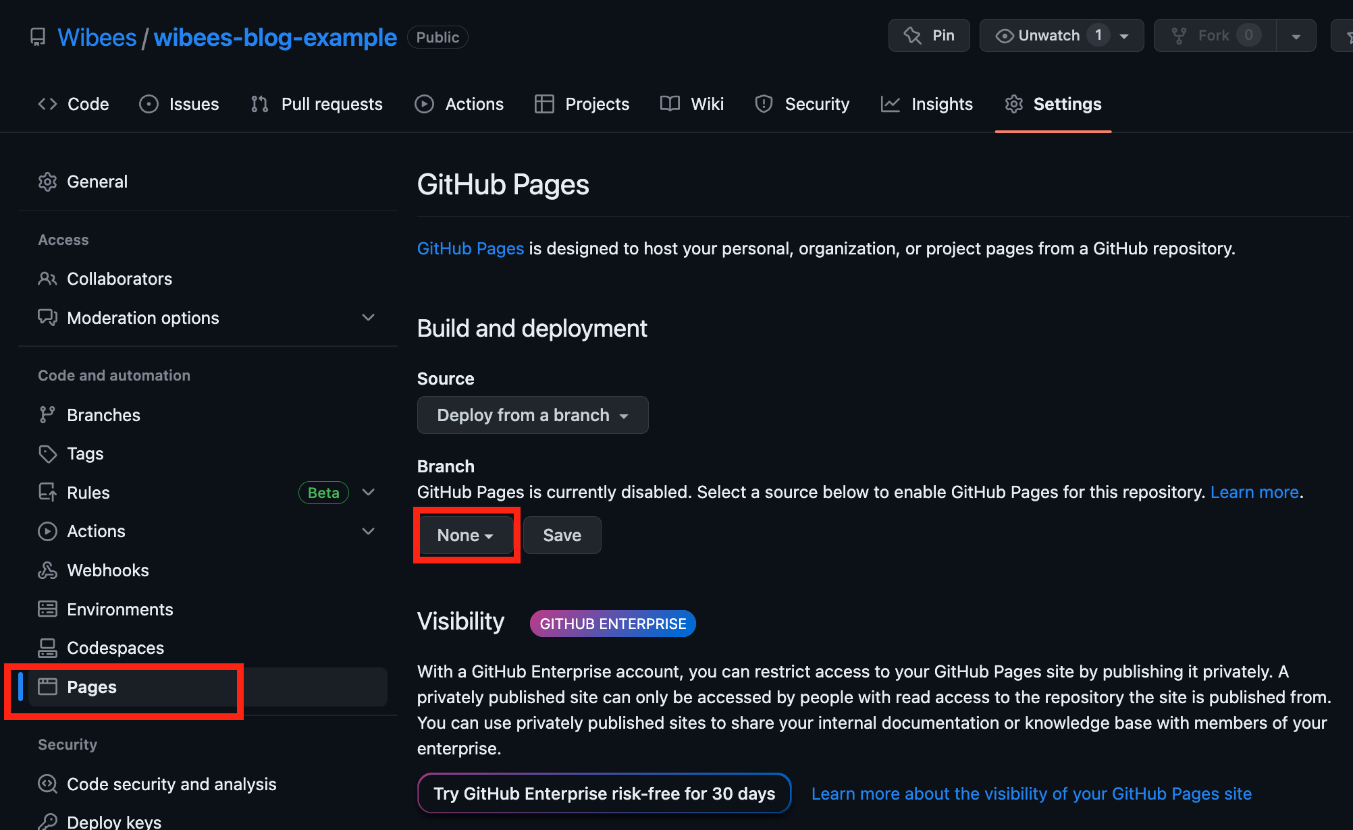Click the Code security and analysis icon
Screen dimensions: 1353x830
(x=47, y=784)
